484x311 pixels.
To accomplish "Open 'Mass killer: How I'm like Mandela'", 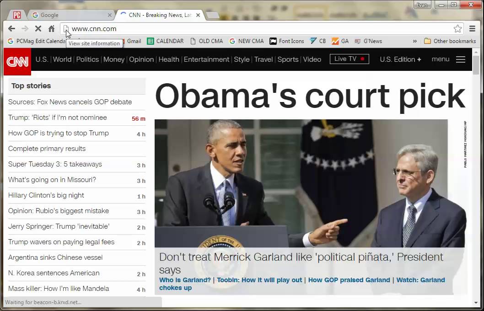I will tap(59, 289).
